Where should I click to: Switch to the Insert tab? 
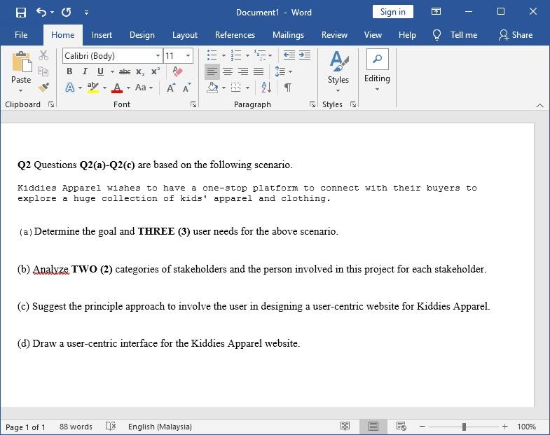(x=102, y=35)
